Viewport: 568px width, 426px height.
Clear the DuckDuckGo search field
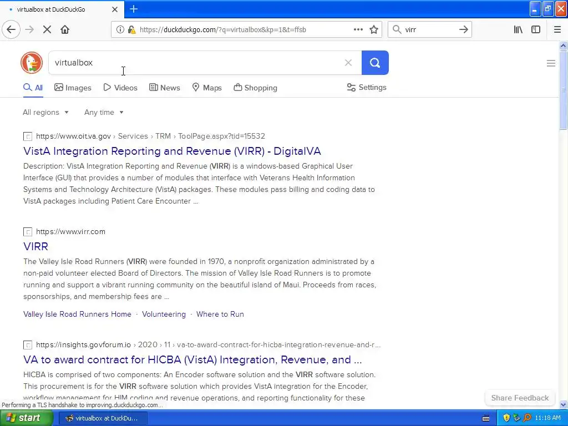click(x=348, y=63)
